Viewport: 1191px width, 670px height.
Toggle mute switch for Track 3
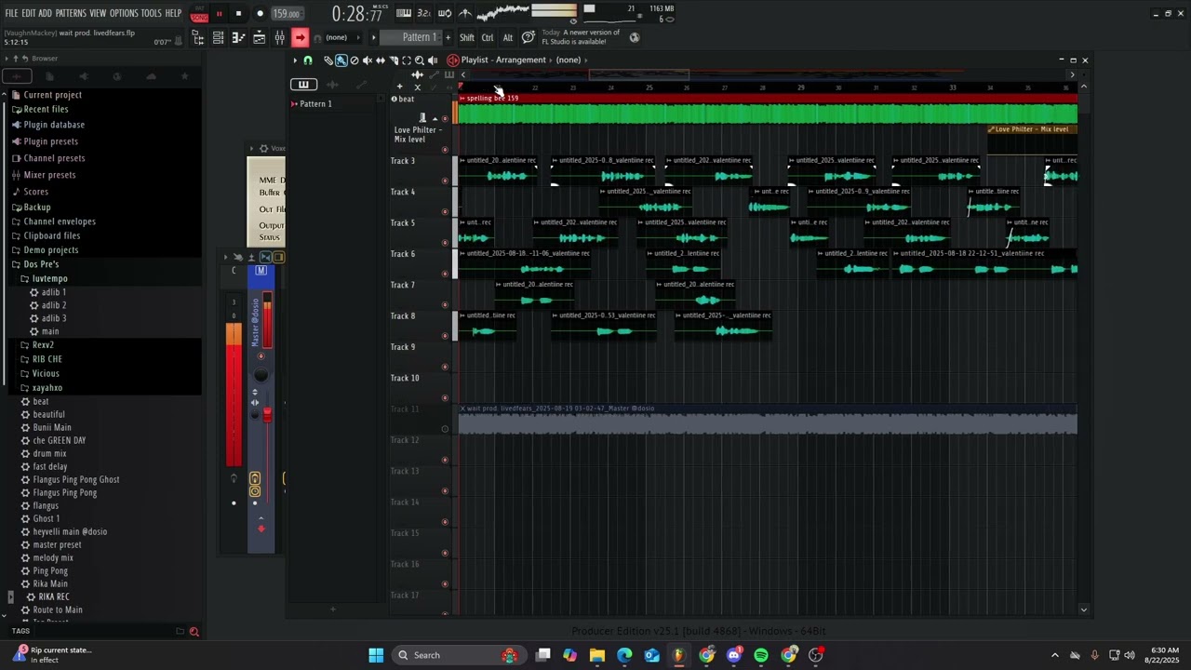point(445,181)
